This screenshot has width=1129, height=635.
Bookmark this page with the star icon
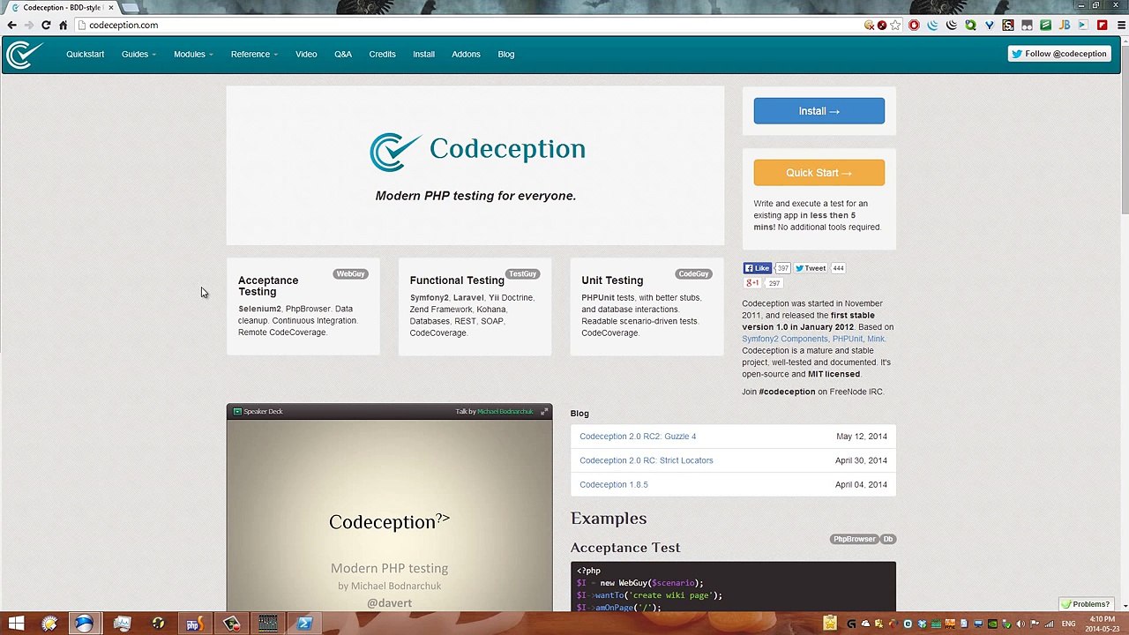coord(895,26)
